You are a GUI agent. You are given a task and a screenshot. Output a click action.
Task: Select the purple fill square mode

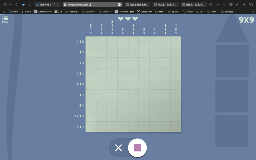[x=137, y=148]
